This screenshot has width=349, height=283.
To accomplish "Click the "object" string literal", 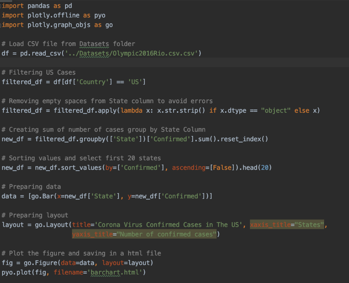I will [276, 111].
